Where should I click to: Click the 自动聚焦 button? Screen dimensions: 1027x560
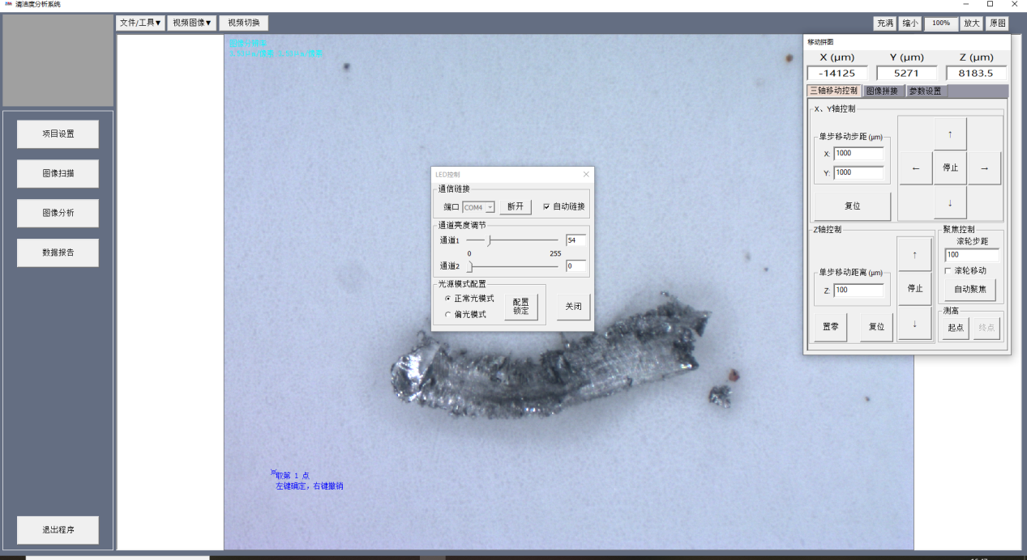(970, 290)
